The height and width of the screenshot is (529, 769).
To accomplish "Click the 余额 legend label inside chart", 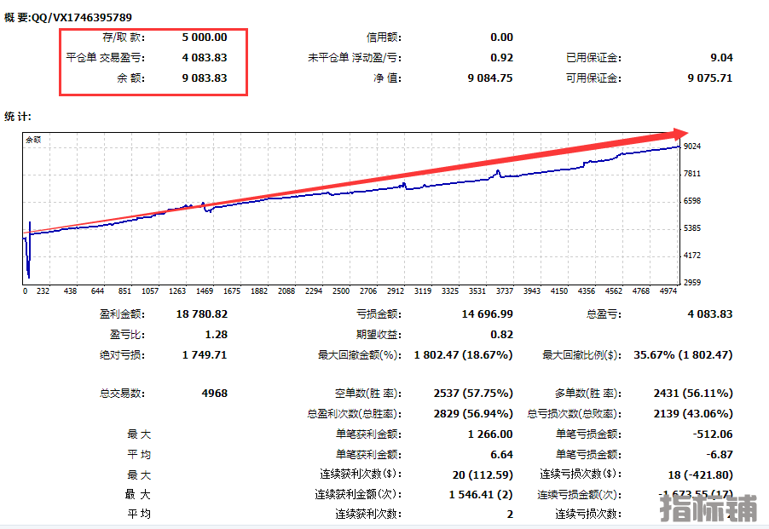I will coord(33,139).
